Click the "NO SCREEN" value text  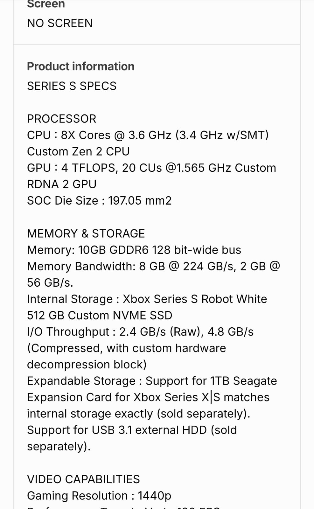tap(60, 23)
